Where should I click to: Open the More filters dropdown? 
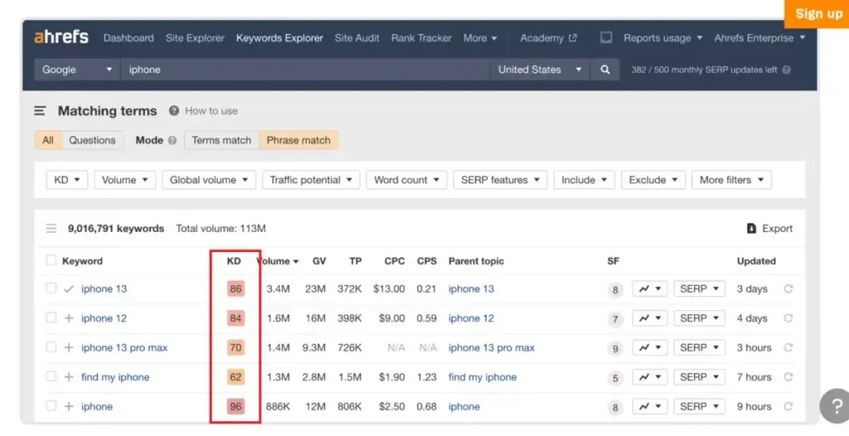click(731, 180)
